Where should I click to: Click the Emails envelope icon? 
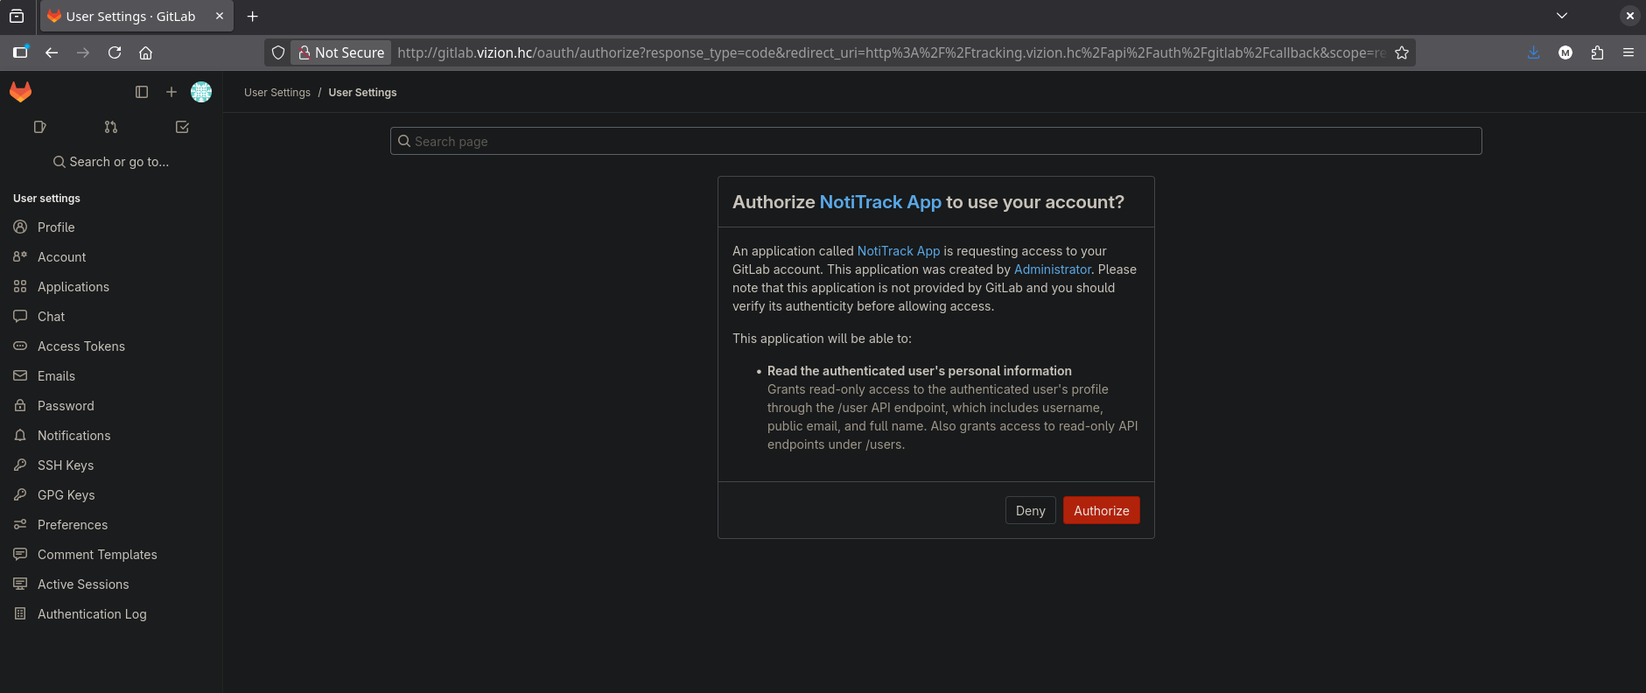20,375
